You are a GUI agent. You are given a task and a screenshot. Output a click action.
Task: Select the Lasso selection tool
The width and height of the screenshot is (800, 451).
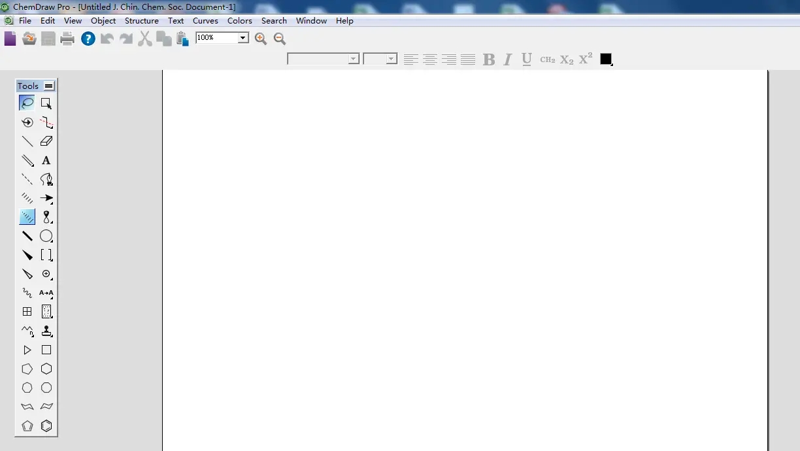click(27, 103)
